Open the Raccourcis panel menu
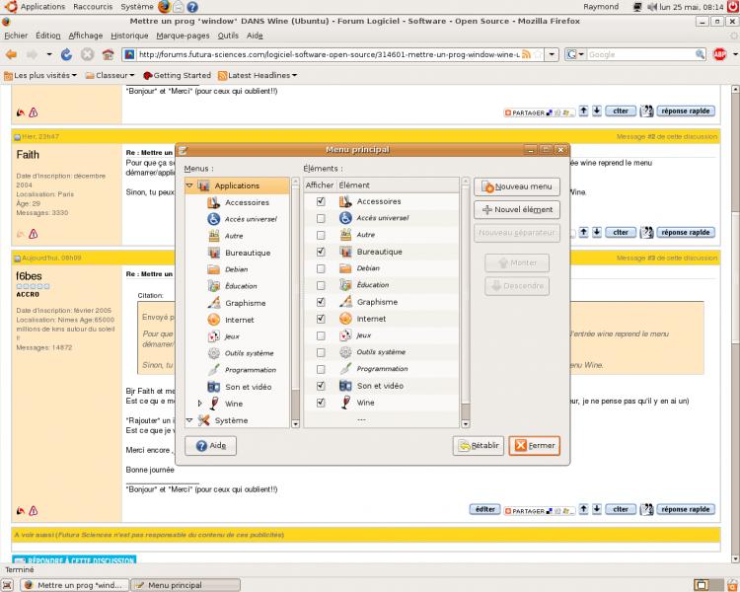This screenshot has width=740, height=592. [93, 7]
